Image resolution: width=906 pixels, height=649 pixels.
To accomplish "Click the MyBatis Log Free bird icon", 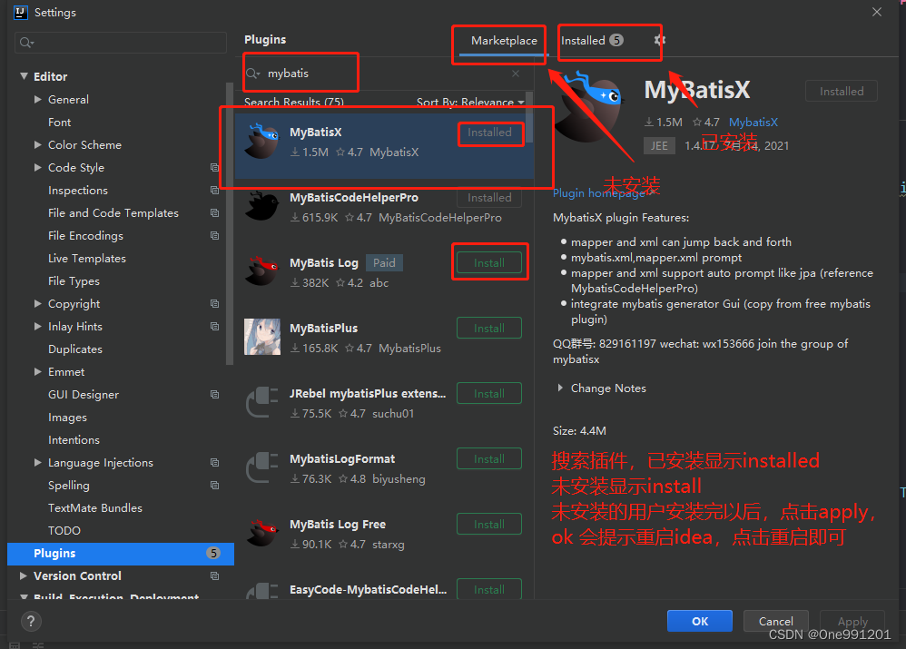I will click(261, 532).
